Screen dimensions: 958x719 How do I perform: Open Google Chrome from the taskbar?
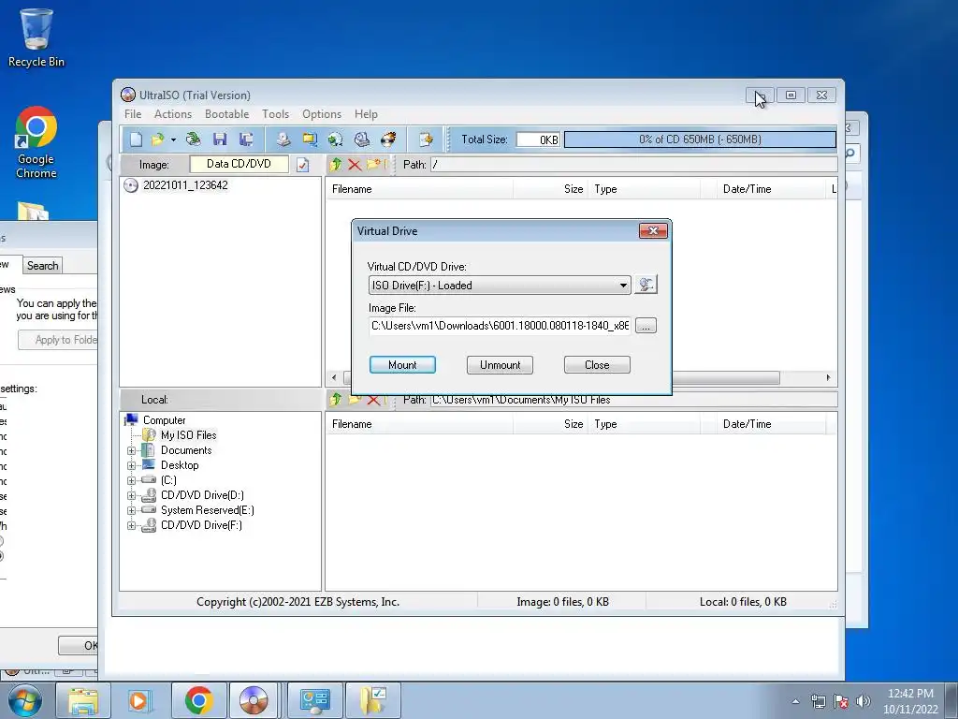(x=198, y=700)
